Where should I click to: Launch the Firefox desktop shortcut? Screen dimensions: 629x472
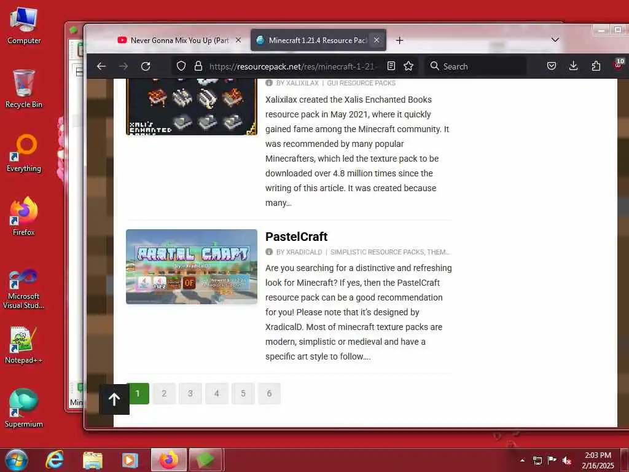coord(24,217)
